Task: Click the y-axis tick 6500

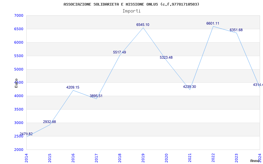Action: (19, 29)
